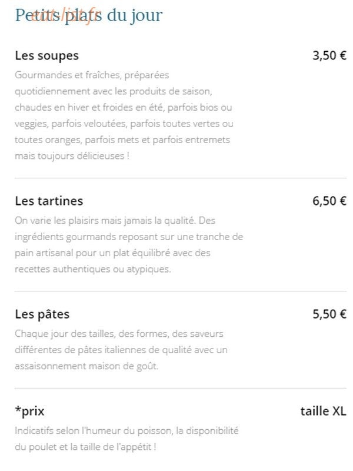Click divider line below soups section
This screenshot has height=471, width=353.
click(x=181, y=178)
